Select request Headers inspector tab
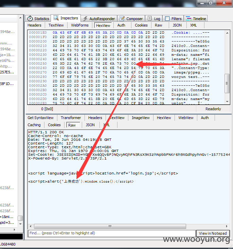This screenshot has height=249, width=233. tap(34, 25)
